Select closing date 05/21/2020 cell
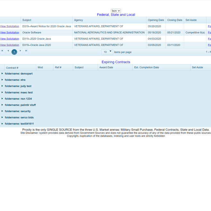Screen dimensions: 211x211 point(175,33)
